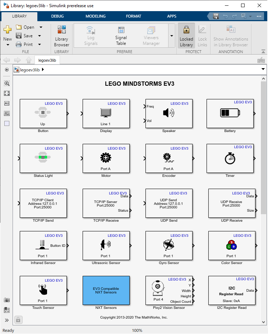Screen dimensions: 268x334
Task: Click the save icon in quick access toolbar
Action: [x=216, y=16]
